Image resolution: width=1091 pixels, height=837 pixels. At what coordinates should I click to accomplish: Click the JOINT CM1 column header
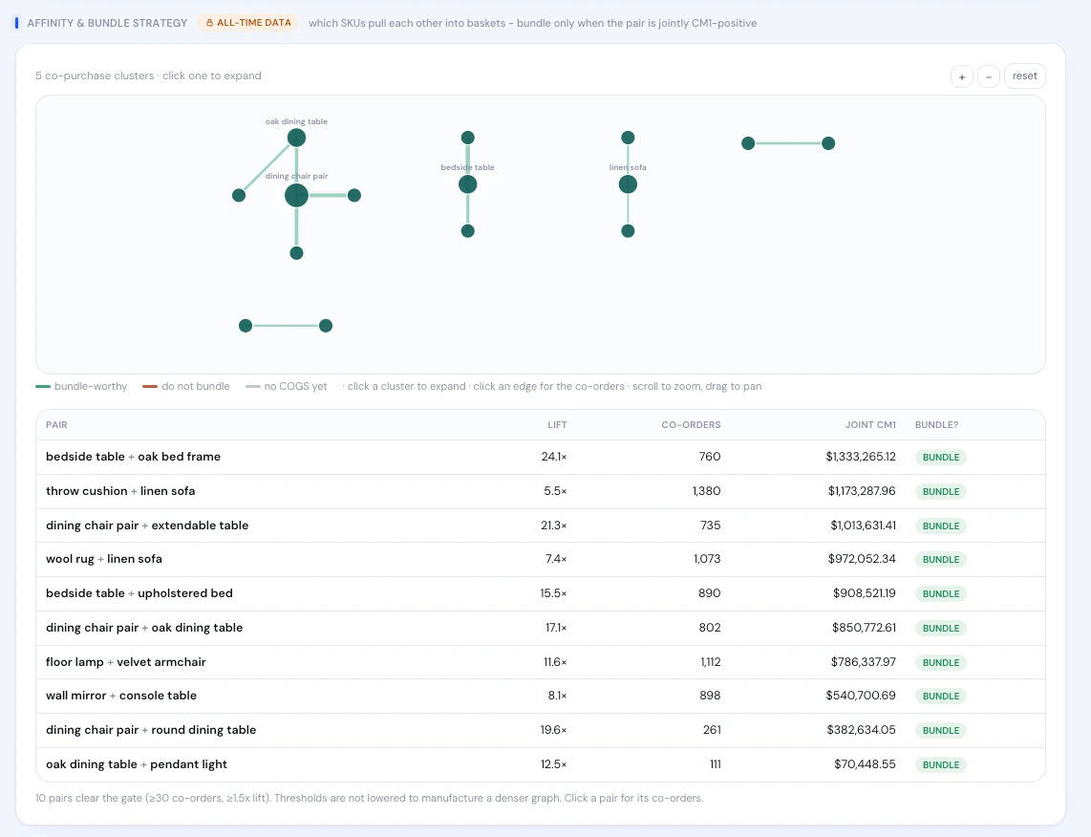(x=870, y=425)
